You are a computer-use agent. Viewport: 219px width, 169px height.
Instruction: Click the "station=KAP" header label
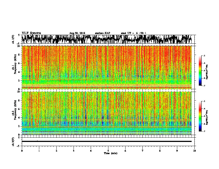pyautogui.click(x=103, y=33)
